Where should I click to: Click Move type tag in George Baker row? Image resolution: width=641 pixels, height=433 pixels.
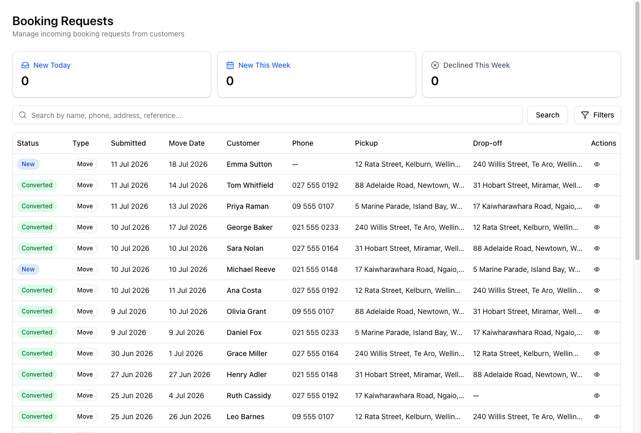pyautogui.click(x=85, y=227)
